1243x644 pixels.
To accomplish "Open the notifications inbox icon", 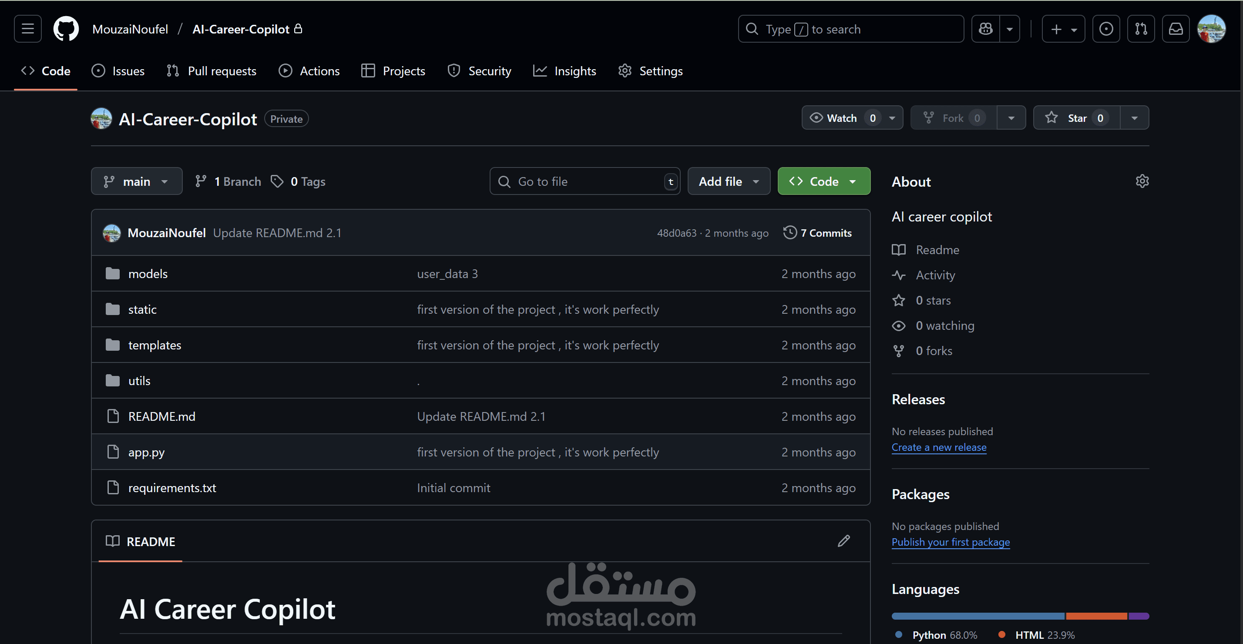I will [x=1176, y=29].
